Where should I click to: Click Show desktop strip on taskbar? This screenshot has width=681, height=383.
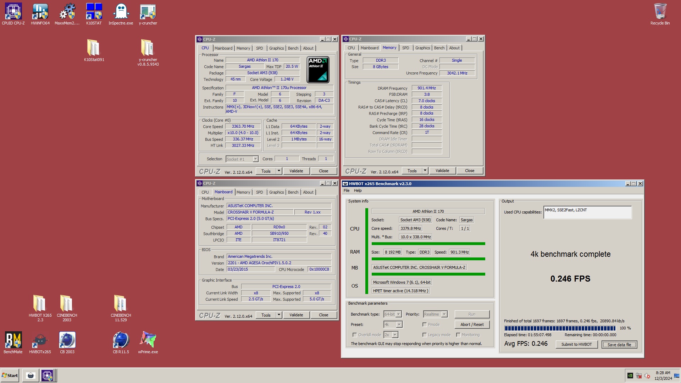pyautogui.click(x=677, y=376)
